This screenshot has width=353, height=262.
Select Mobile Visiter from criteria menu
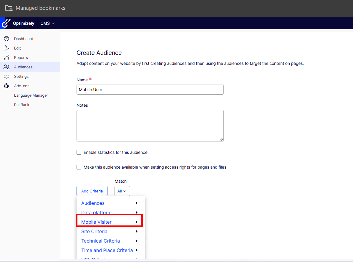pos(97,222)
